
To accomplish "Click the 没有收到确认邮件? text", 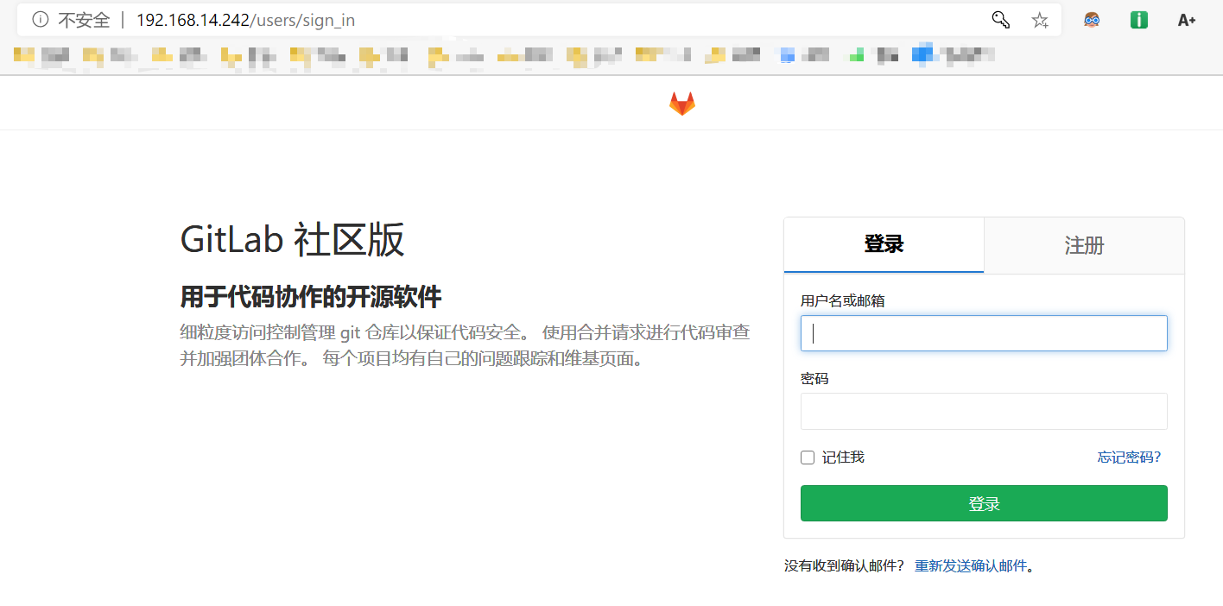I will [x=844, y=565].
